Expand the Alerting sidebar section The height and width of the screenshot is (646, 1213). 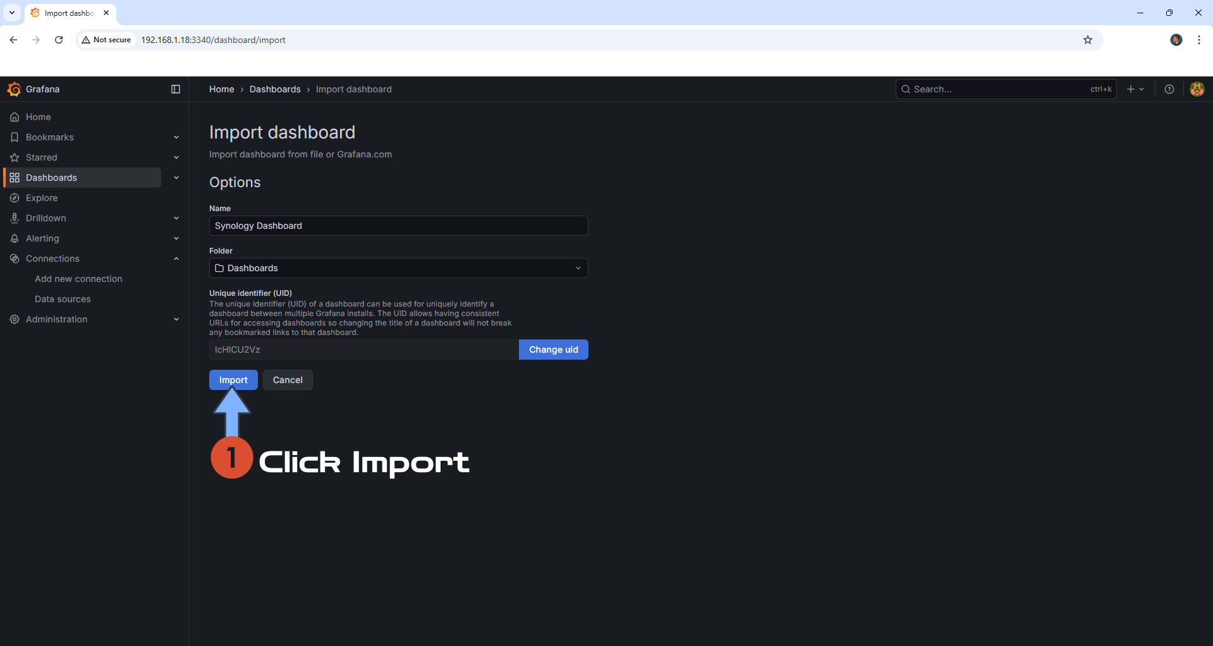[176, 238]
